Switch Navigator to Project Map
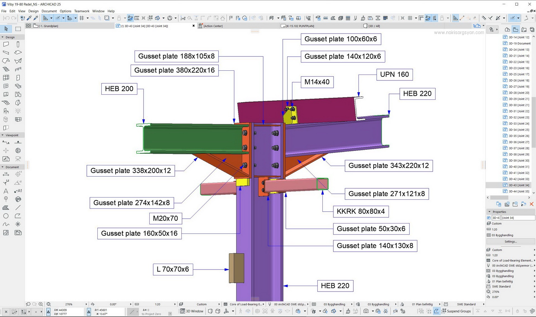Image resolution: width=536 pixels, height=317 pixels. pos(508,29)
